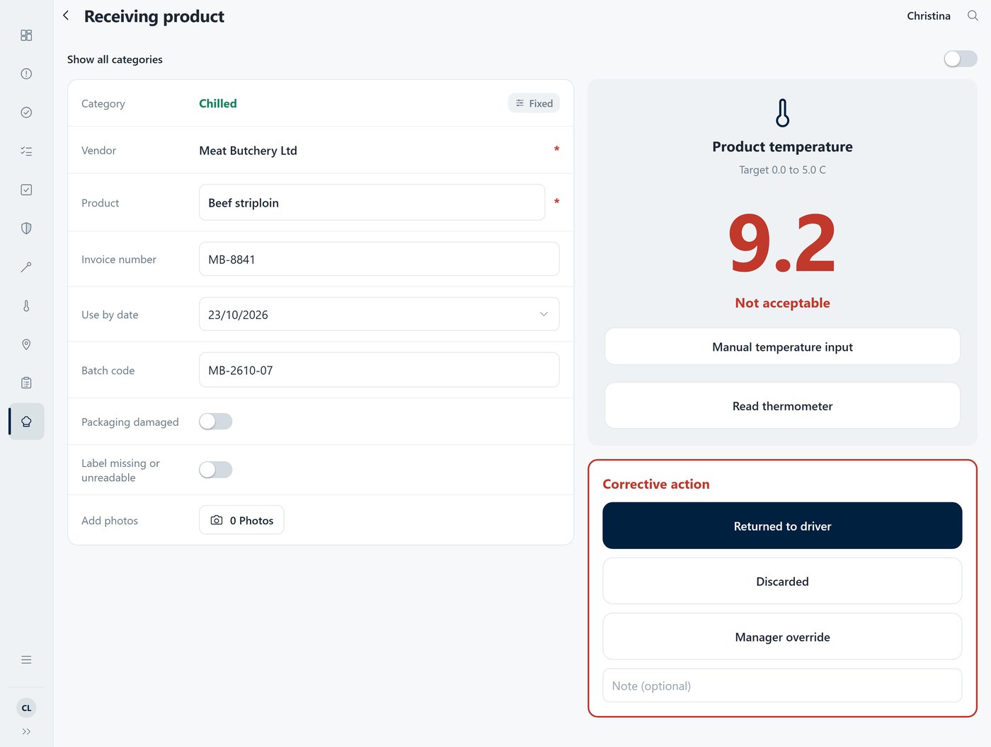Click the Chilled category value
The image size is (991, 747).
[x=218, y=103]
